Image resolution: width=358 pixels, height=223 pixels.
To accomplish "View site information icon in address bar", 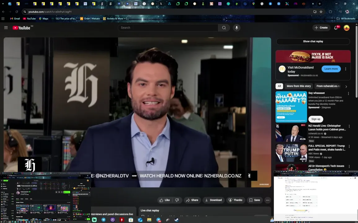I will click(x=25, y=12).
